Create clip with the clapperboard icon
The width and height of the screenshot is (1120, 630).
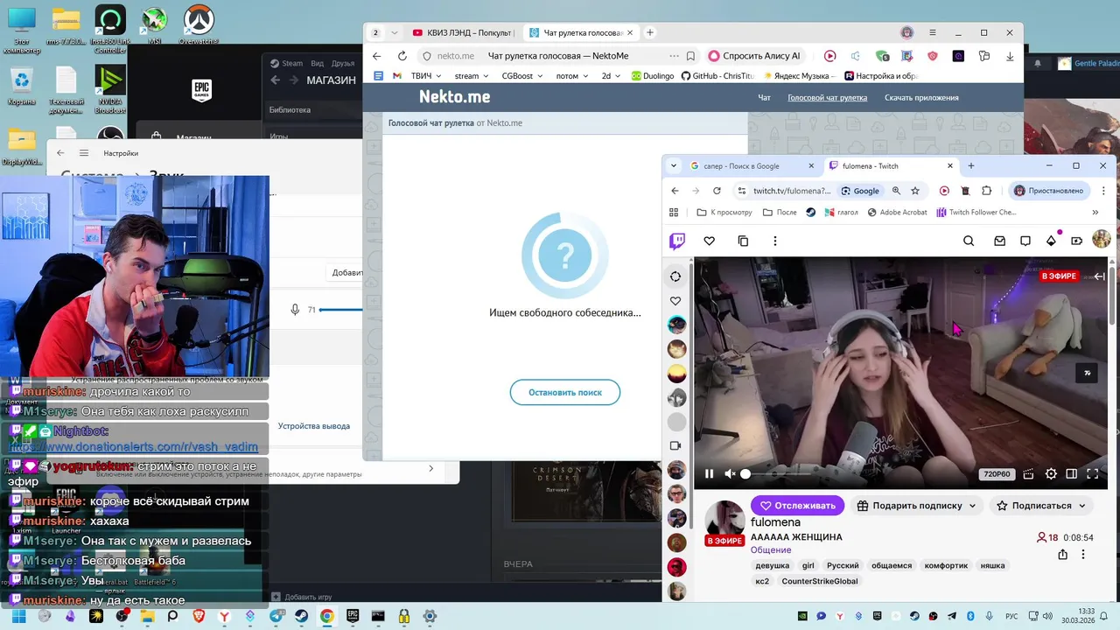[1028, 474]
